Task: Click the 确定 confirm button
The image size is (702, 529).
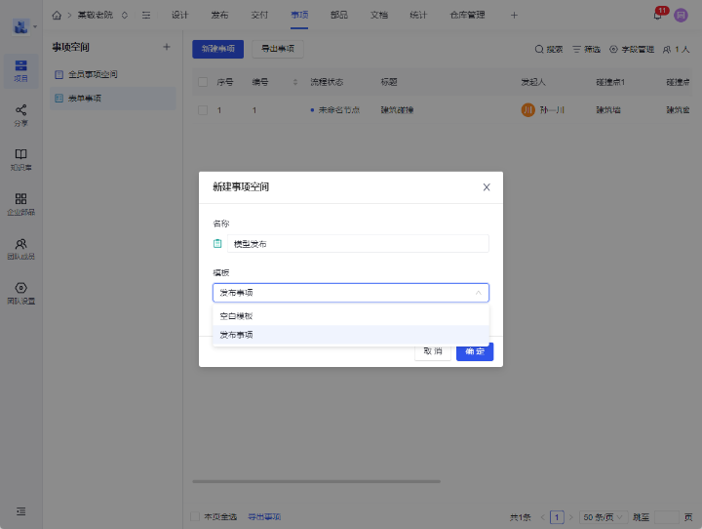Action: 475,351
